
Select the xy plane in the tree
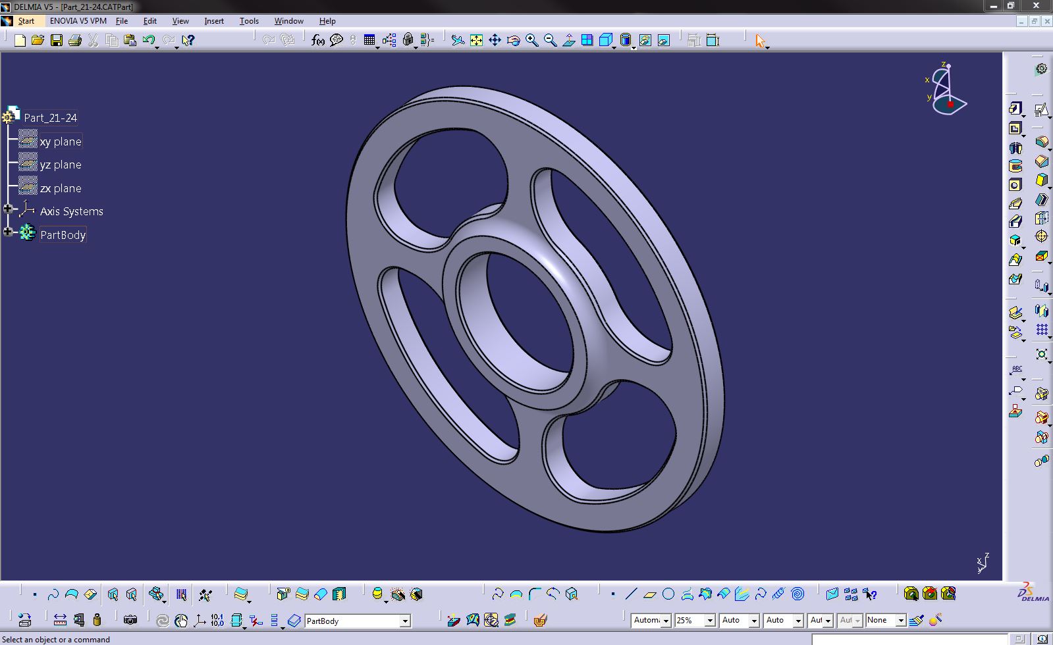(61, 142)
